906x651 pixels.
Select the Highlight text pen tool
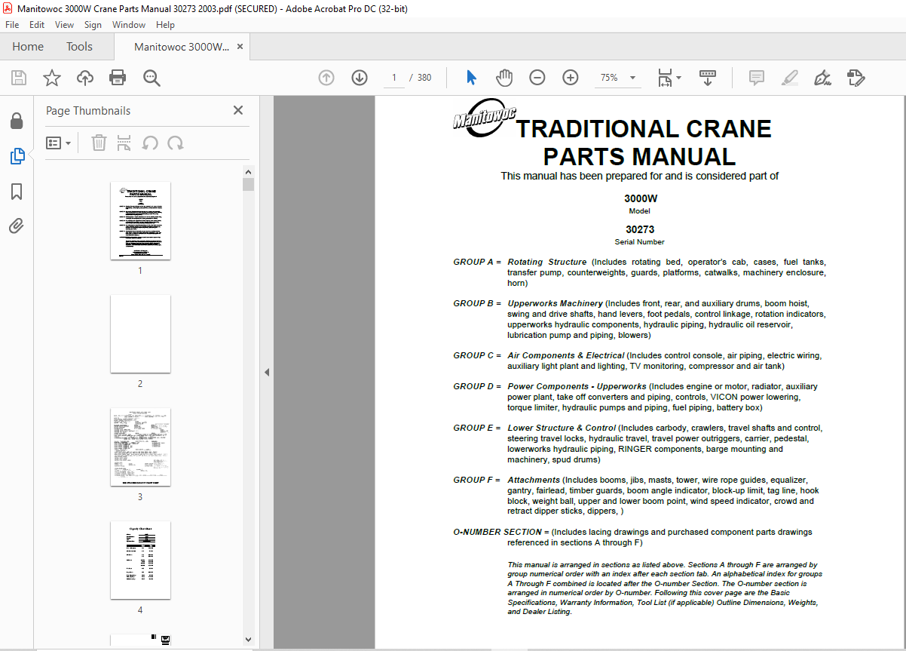point(789,78)
